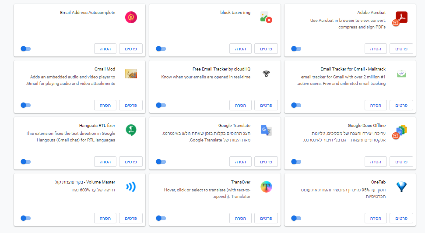Click the Mailtrack envelope icon

pyautogui.click(x=401, y=74)
